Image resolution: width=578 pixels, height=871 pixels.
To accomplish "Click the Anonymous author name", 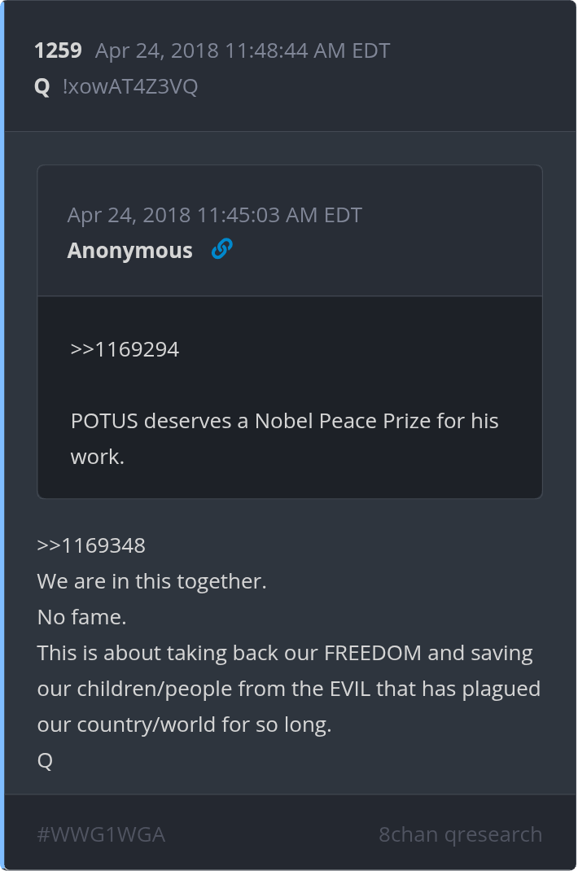I will (x=129, y=251).
